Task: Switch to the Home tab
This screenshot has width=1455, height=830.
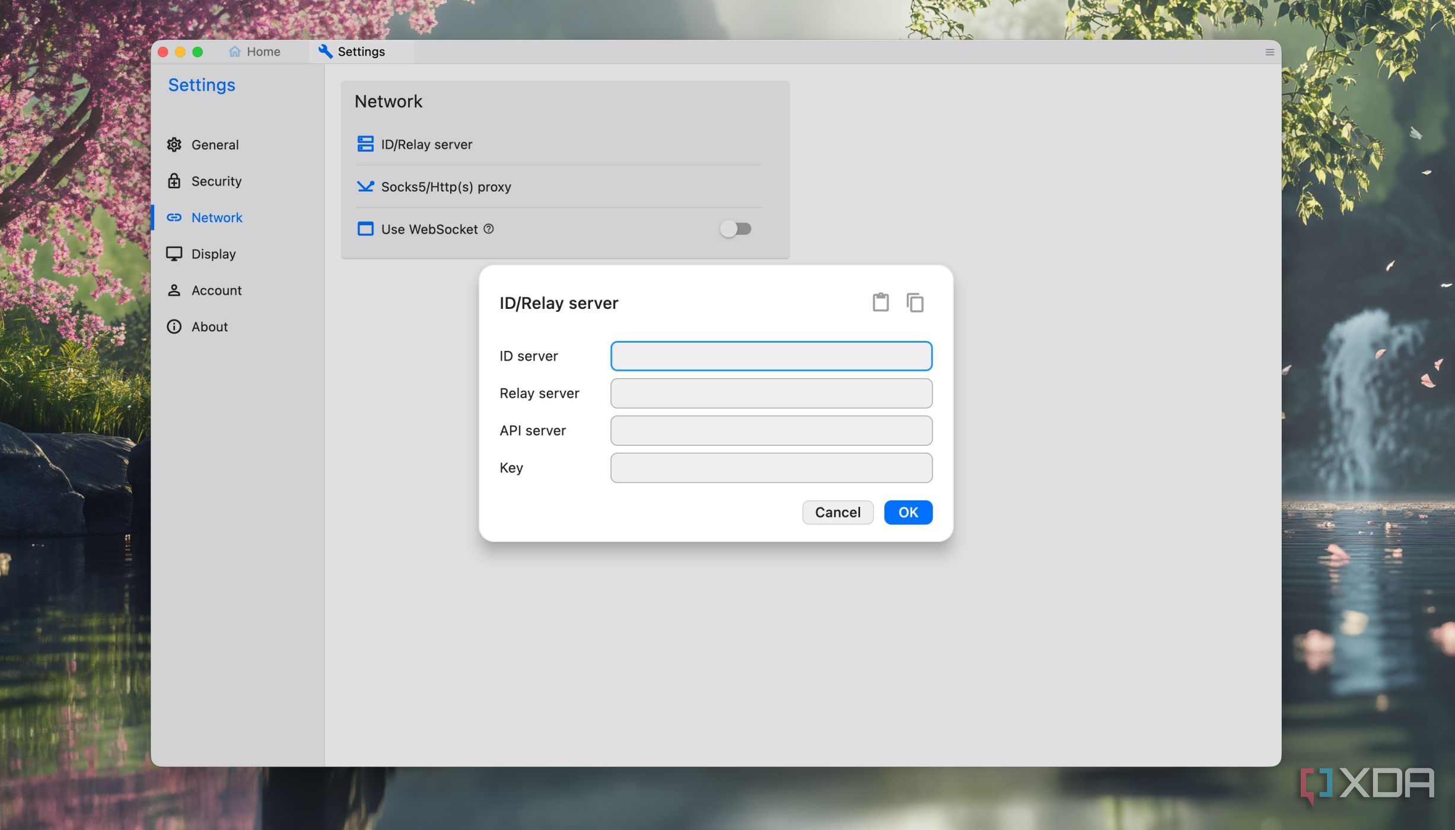Action: (254, 52)
